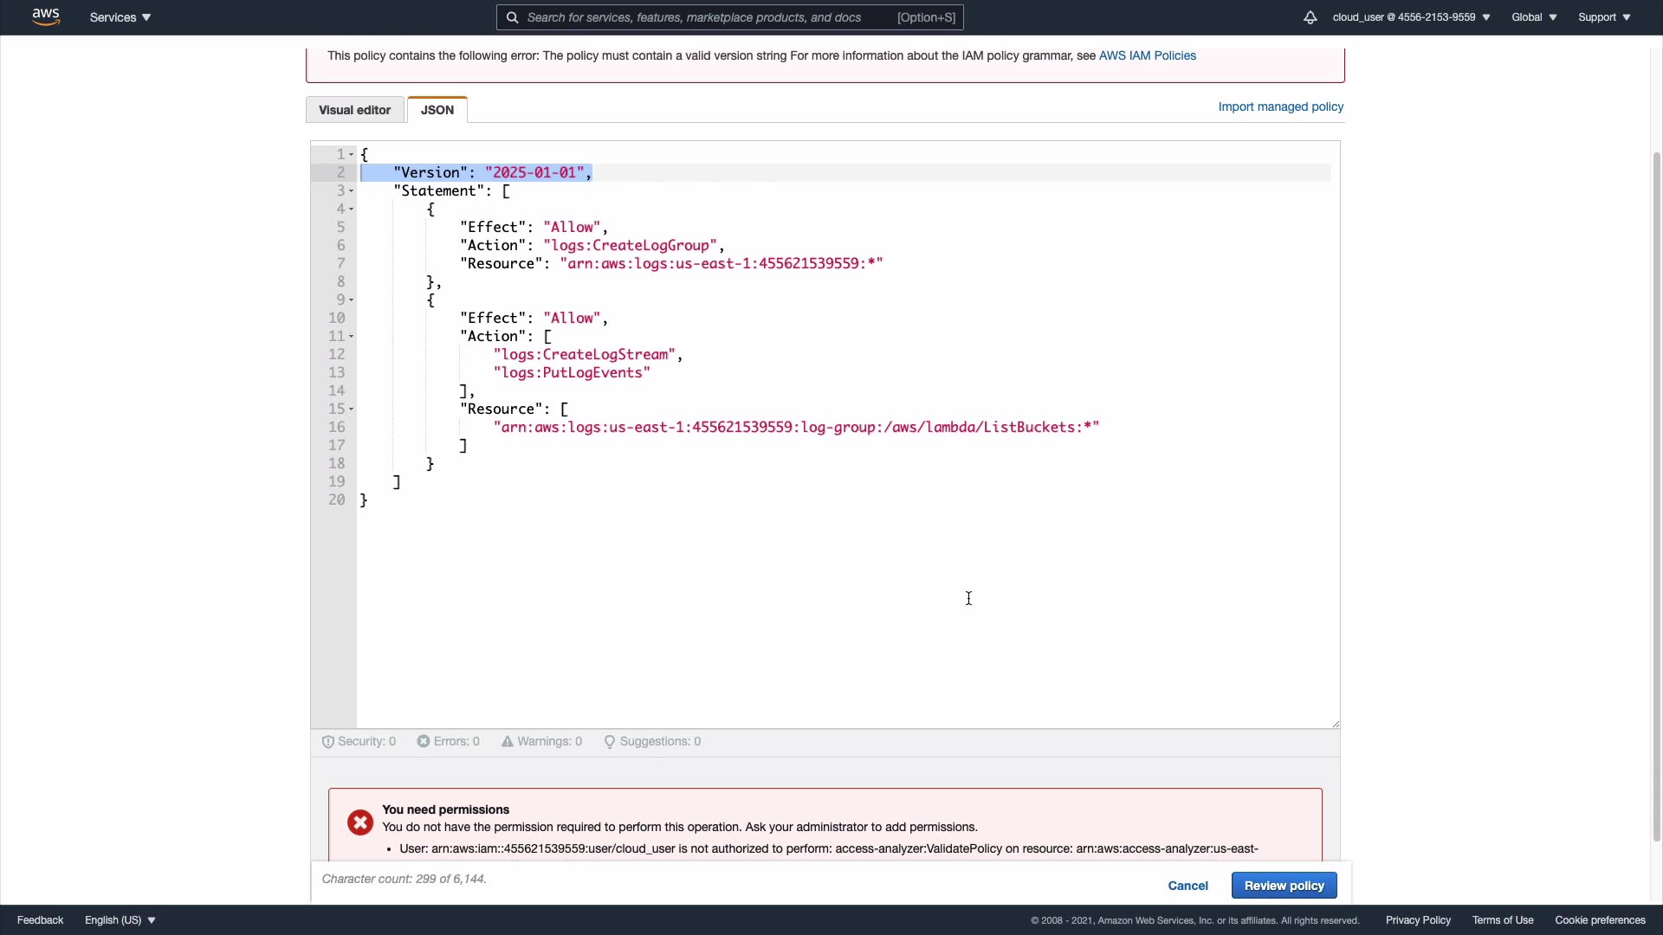Collapse the code fold on line 1

pyautogui.click(x=352, y=155)
